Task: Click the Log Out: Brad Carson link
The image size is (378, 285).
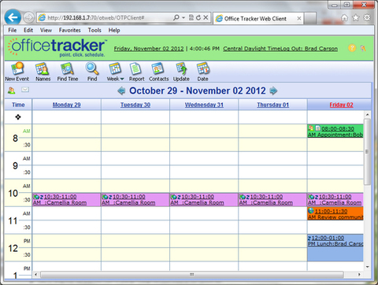Action: click(309, 49)
